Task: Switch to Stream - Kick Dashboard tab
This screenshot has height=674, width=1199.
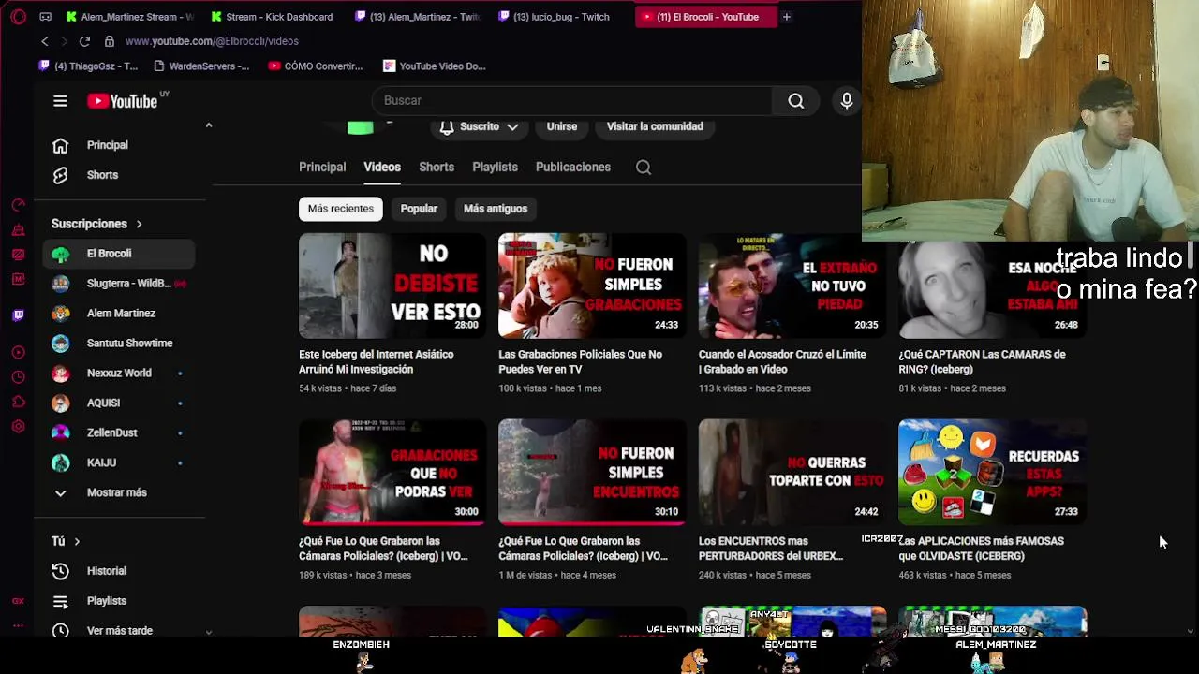Action: [x=273, y=17]
